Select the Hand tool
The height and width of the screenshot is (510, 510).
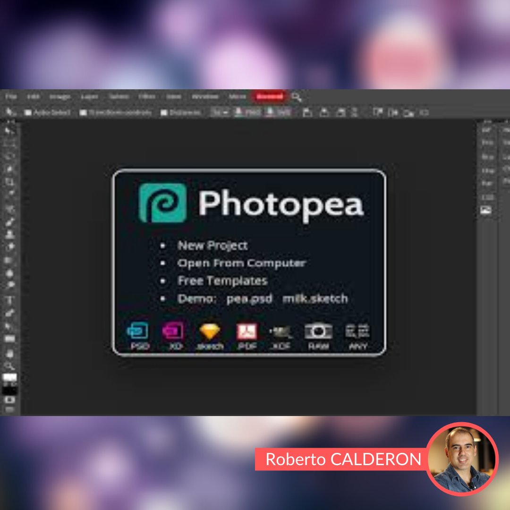pos(9,353)
